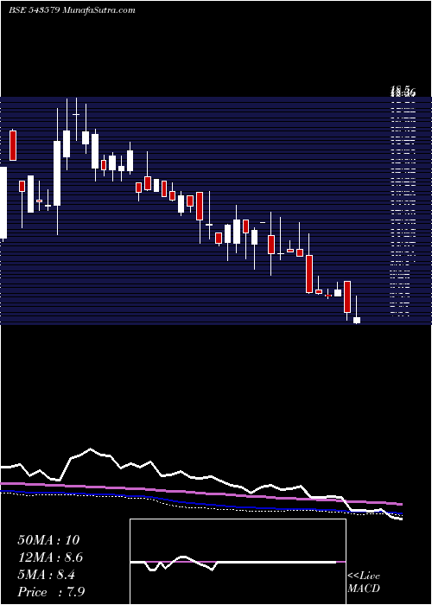
Task: Click the top price axis label 18.56
Action: [x=403, y=92]
